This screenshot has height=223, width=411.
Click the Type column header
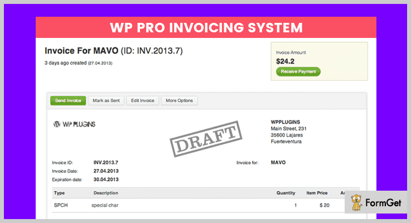pos(59,193)
